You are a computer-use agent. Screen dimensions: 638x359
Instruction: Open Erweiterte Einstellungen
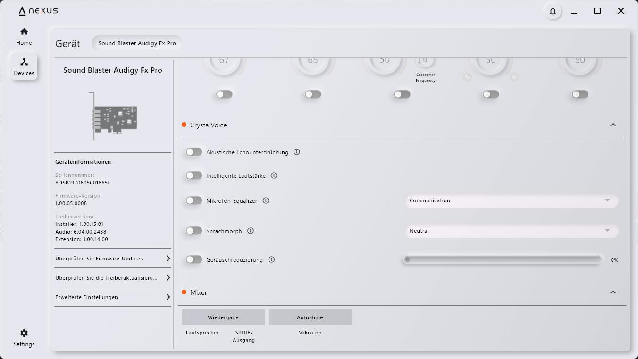pos(112,297)
